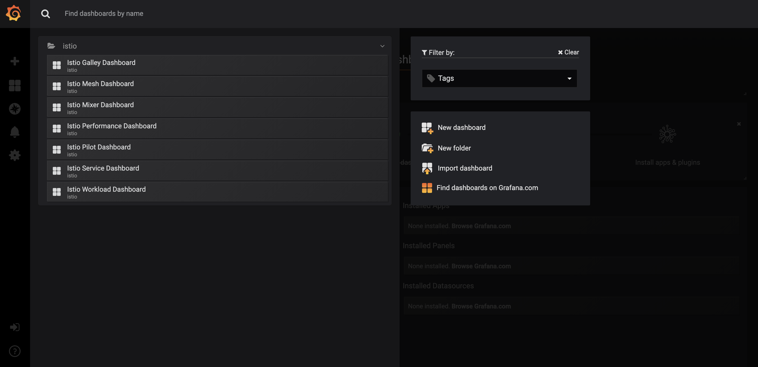The image size is (758, 367).
Task: Click the Istio Galley Dashboard grid icon
Action: click(57, 65)
